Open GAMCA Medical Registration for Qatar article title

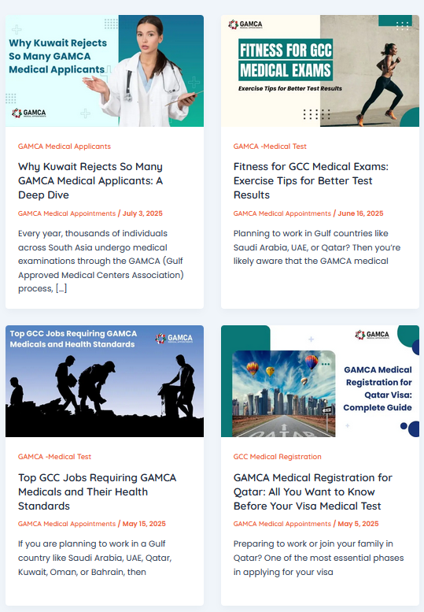(x=312, y=491)
